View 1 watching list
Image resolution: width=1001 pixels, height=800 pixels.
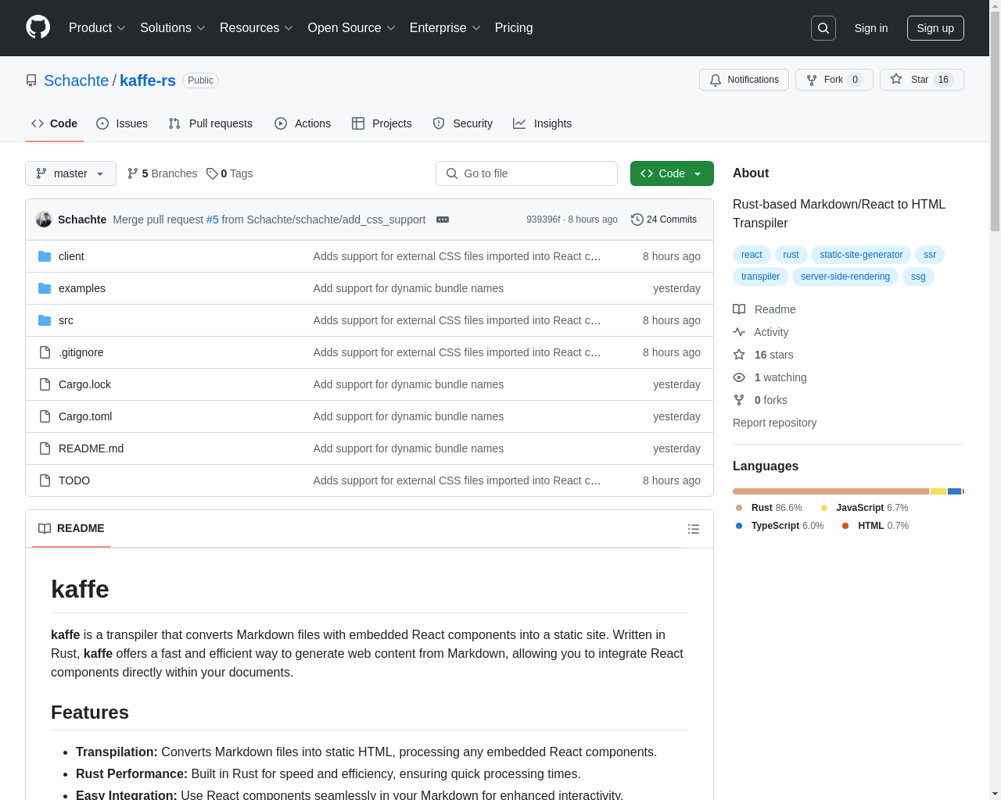770,377
